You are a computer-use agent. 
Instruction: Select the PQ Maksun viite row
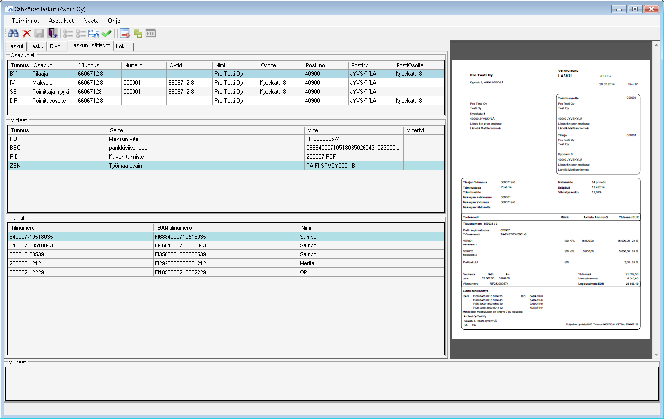tap(226, 139)
